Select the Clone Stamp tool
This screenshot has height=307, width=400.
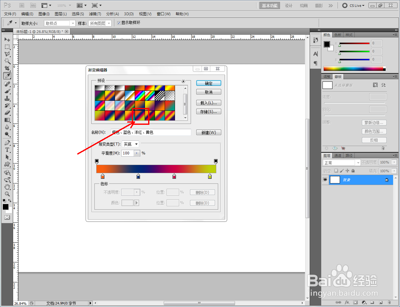point(7,98)
